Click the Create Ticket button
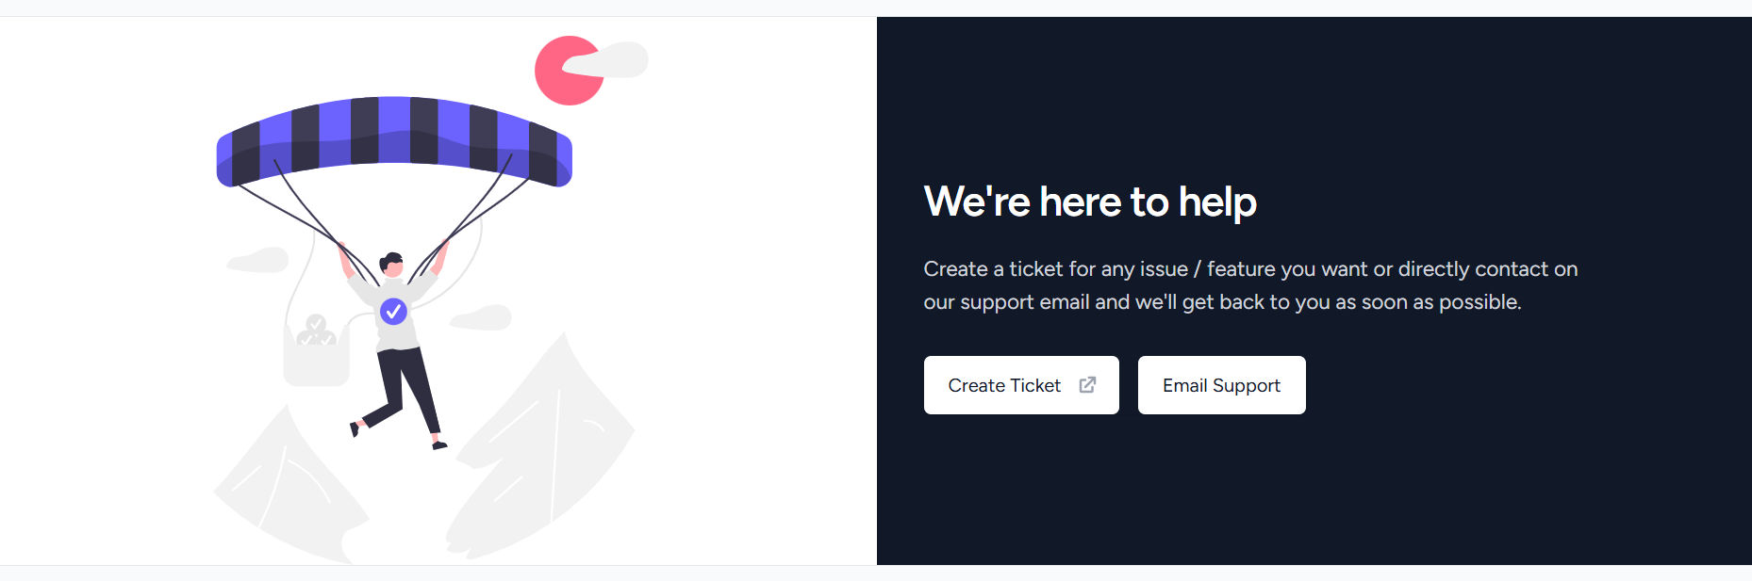The image size is (1752, 581). pyautogui.click(x=1005, y=385)
